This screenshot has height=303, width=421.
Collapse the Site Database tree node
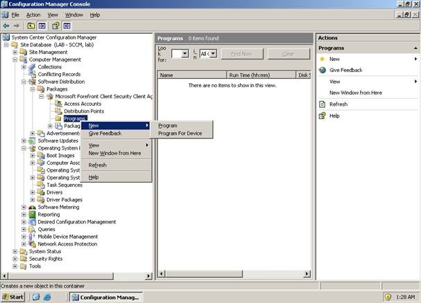click(x=6, y=44)
